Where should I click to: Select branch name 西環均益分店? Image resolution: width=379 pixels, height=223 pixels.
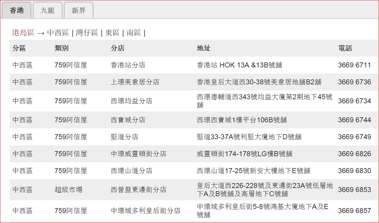(132, 101)
